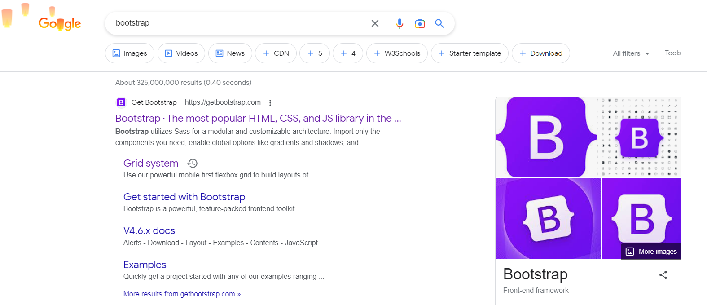707x305 pixels.
Task: Open search by image camera icon
Action: click(420, 23)
